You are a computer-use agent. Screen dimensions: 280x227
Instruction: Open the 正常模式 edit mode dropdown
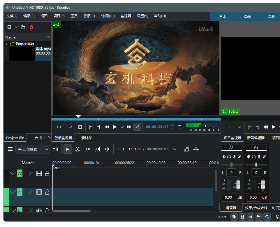pos(33,149)
